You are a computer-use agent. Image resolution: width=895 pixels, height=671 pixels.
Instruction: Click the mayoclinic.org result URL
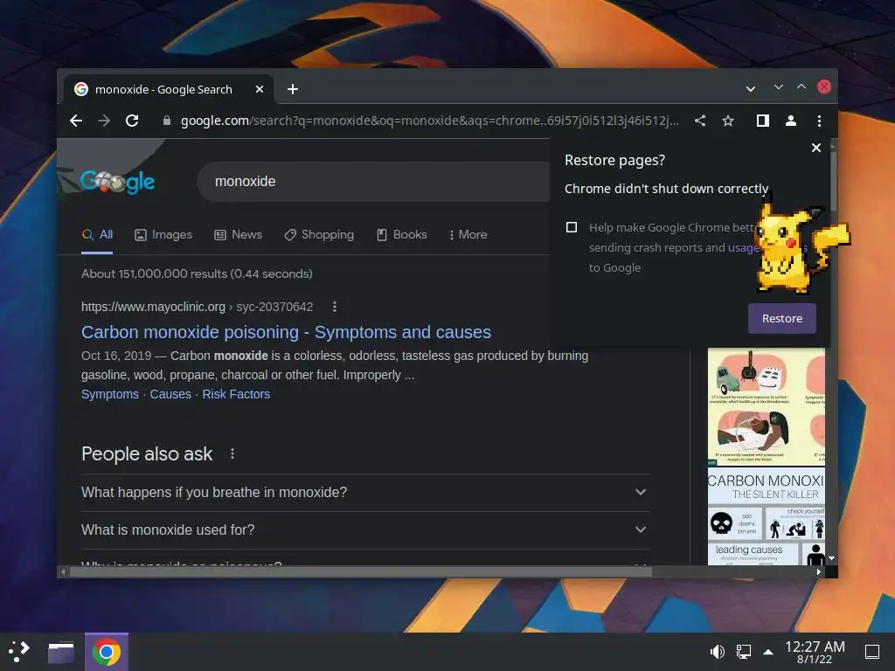(197, 307)
